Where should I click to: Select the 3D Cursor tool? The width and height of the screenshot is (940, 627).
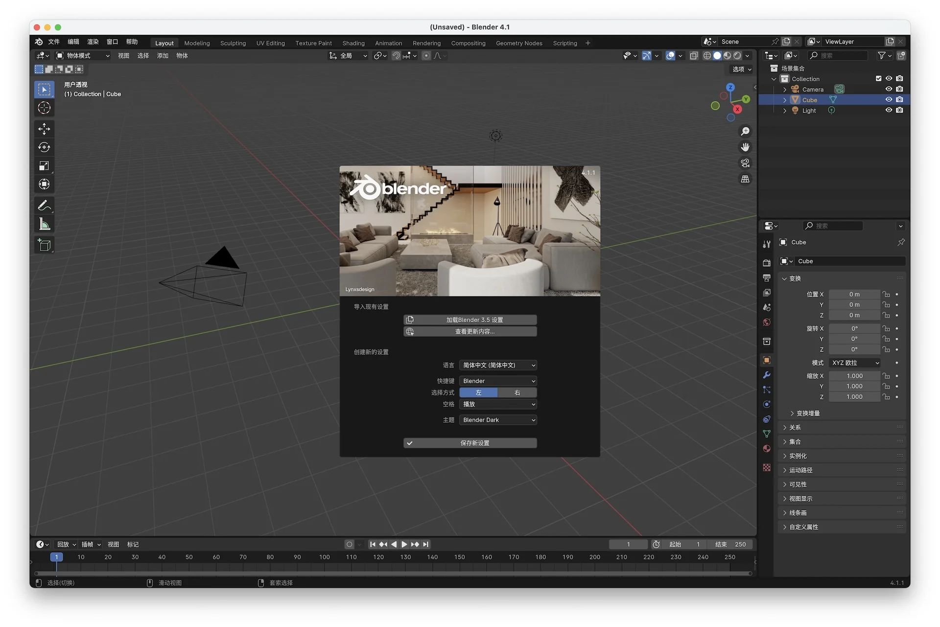(x=44, y=108)
